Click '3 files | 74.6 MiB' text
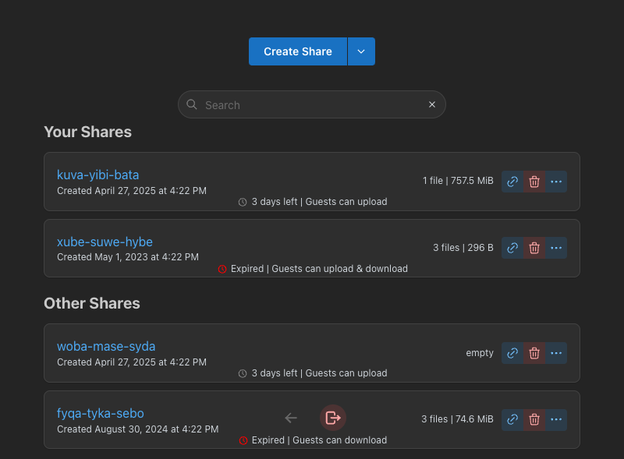The image size is (624, 459). pyautogui.click(x=457, y=418)
